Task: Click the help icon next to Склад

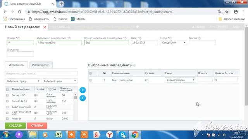Action: (170, 38)
